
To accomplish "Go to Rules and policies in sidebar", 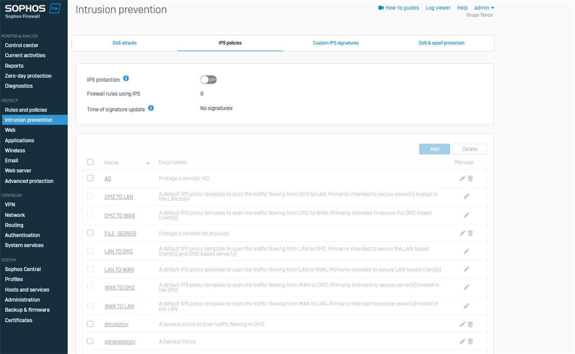I will pyautogui.click(x=26, y=110).
